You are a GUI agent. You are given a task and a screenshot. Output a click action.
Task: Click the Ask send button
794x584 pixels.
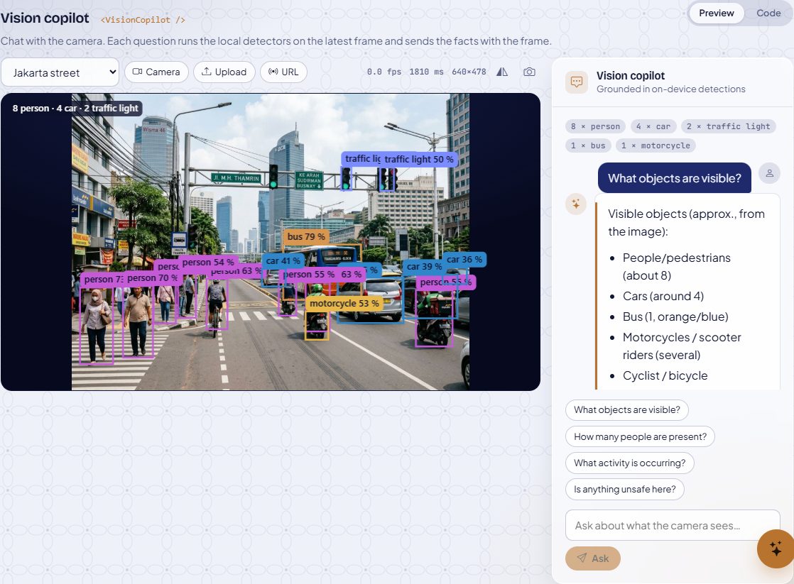(593, 558)
